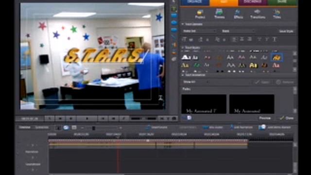Collapse the Text Styles section
This screenshot has height=175, width=311.
(183, 48)
